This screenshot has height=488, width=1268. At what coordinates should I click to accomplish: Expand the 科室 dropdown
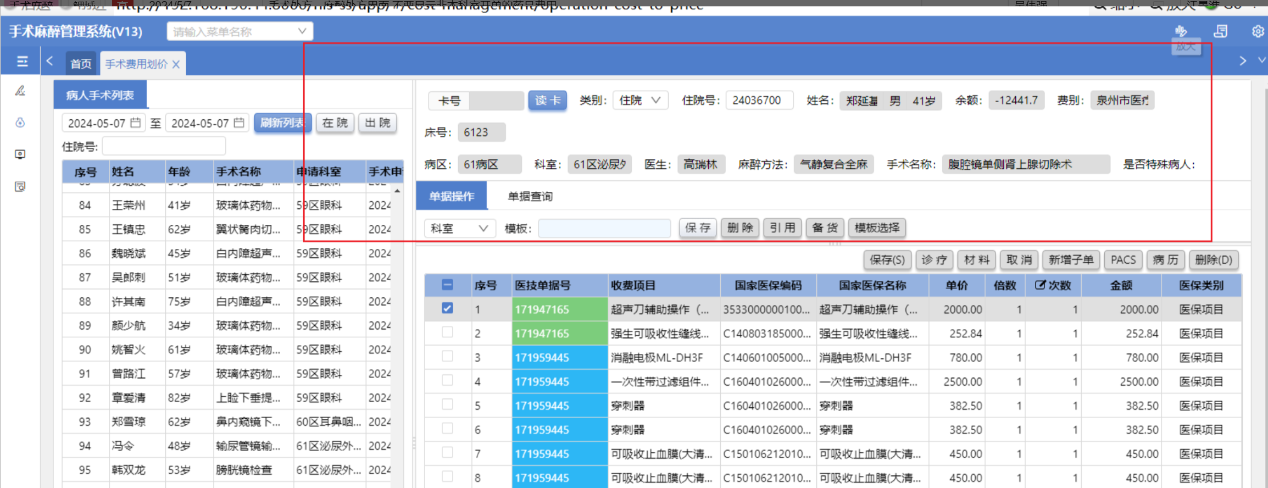pos(460,228)
